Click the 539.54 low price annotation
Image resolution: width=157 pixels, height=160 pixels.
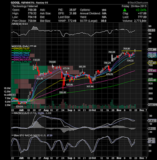pos(20,107)
